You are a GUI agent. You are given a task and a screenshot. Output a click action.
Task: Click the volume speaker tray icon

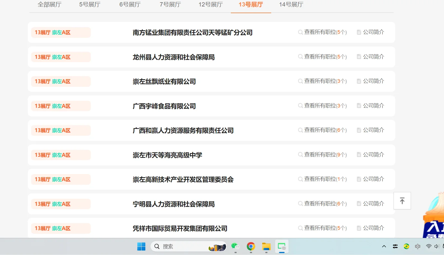pyautogui.click(x=436, y=246)
